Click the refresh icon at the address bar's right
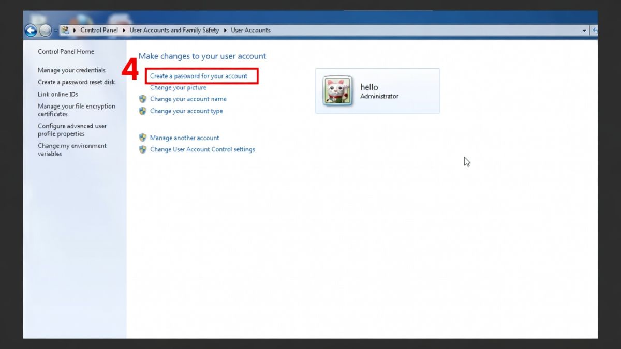The width and height of the screenshot is (621, 349). [594, 30]
